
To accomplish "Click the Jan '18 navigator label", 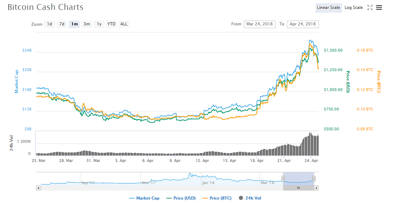I will [208, 183].
